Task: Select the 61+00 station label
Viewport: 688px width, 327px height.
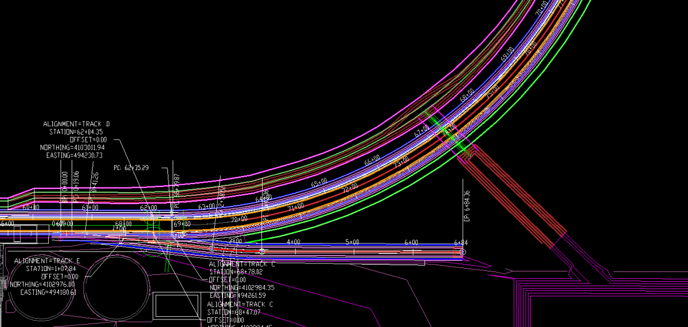Action: pyautogui.click(x=90, y=207)
